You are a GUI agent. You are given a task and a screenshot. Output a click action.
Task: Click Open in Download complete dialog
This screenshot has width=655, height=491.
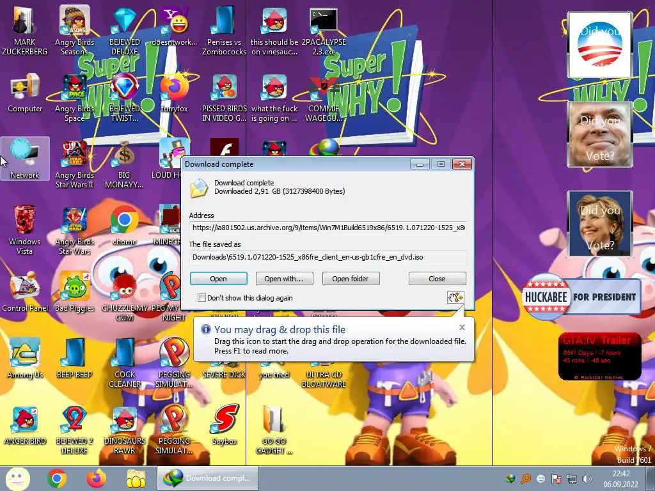coord(219,279)
